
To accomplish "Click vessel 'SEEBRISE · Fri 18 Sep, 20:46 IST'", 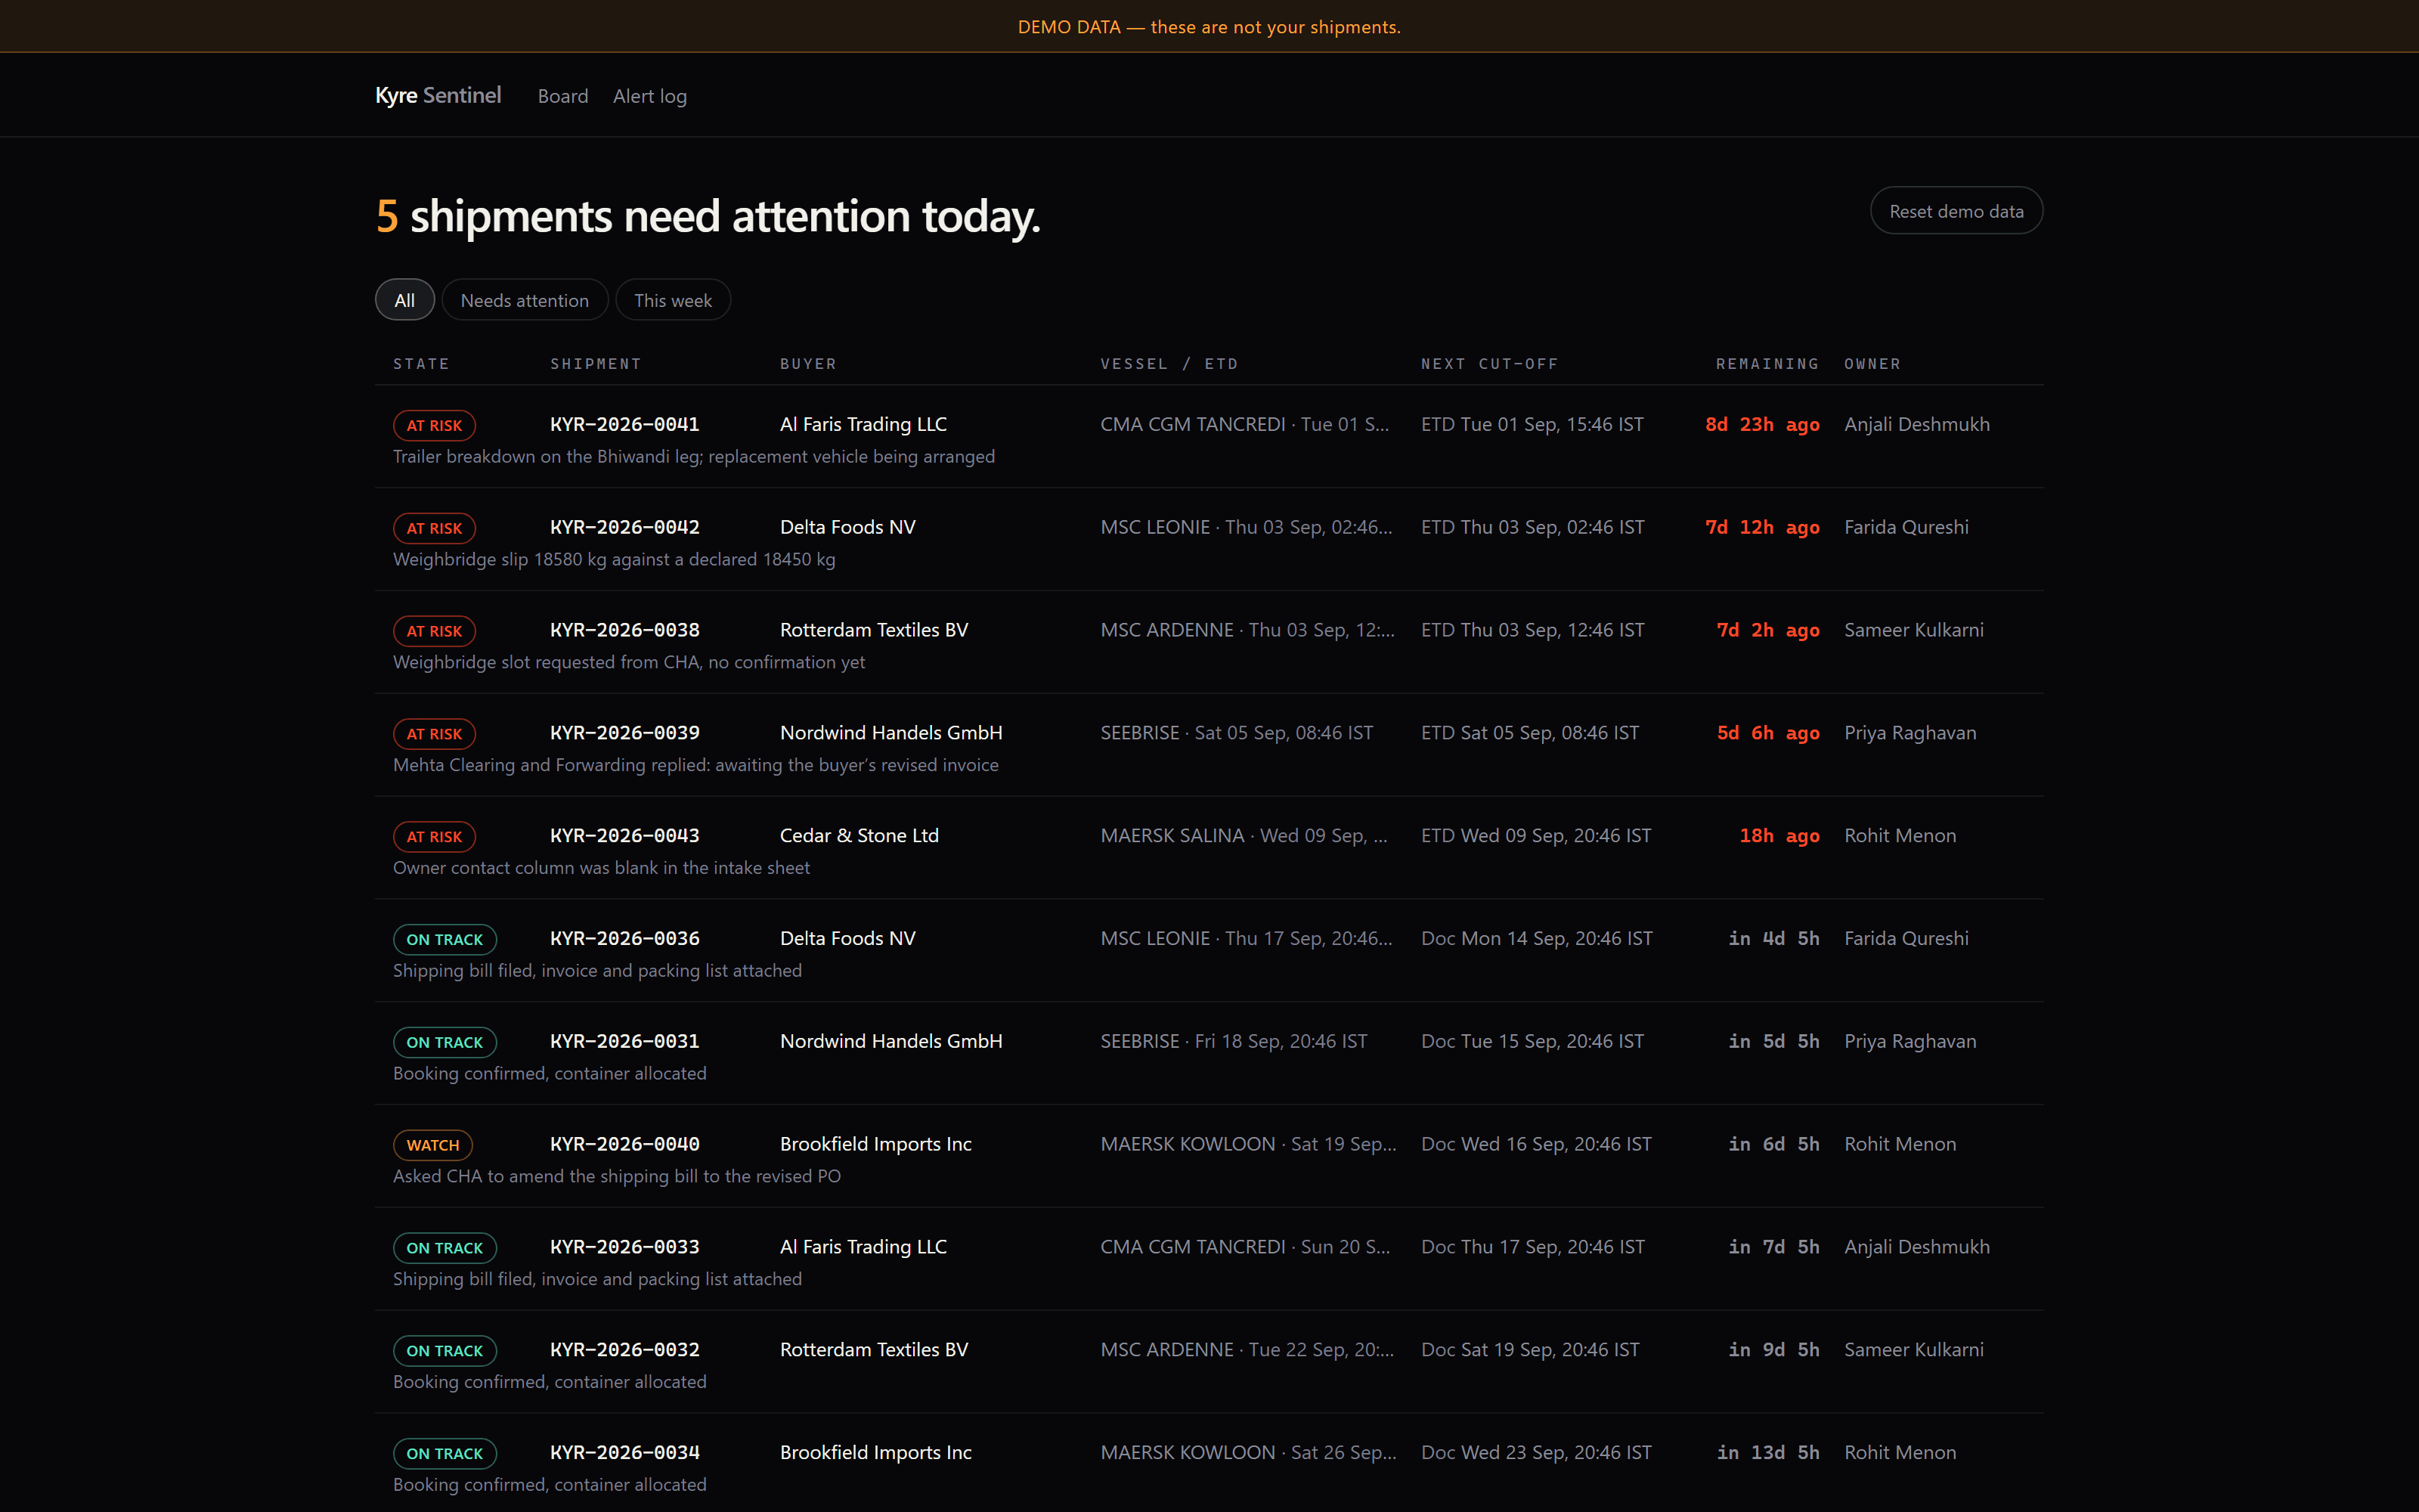I will 1234,1041.
